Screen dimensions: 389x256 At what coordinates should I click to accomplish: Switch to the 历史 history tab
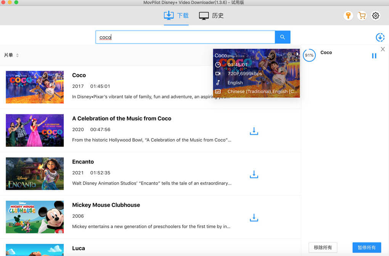[x=211, y=16]
